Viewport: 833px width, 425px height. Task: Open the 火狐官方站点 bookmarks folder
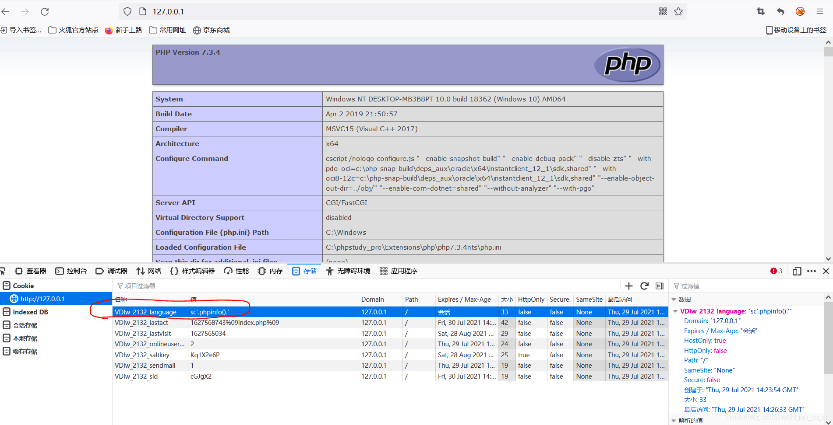pyautogui.click(x=74, y=30)
